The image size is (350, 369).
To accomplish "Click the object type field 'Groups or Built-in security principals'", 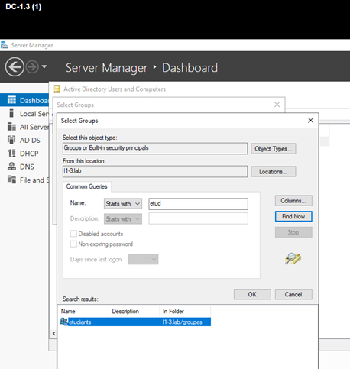I will (x=155, y=148).
